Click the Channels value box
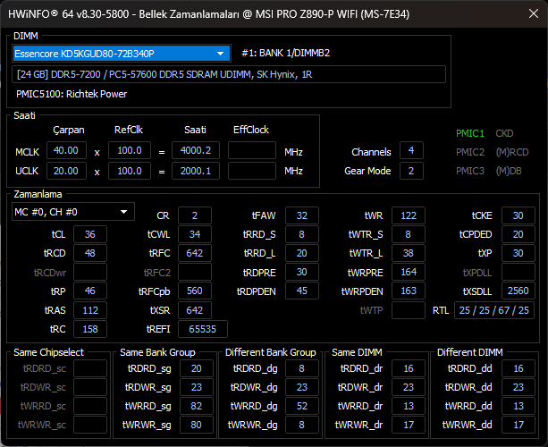This screenshot has height=447, width=548. pyautogui.click(x=411, y=150)
